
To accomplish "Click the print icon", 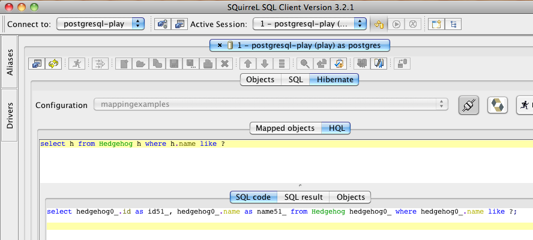I will pos(207,64).
